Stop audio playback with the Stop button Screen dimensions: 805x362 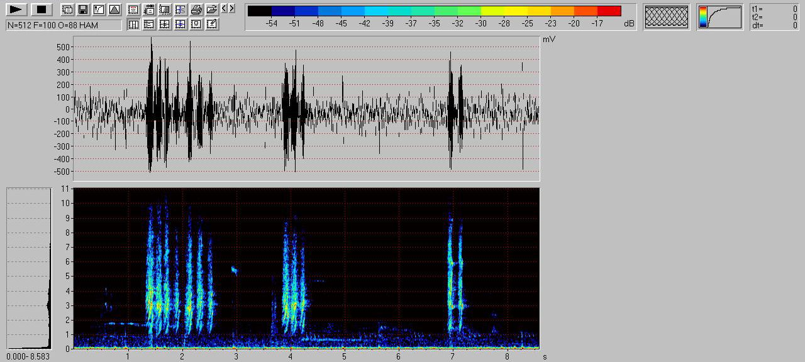(x=42, y=9)
